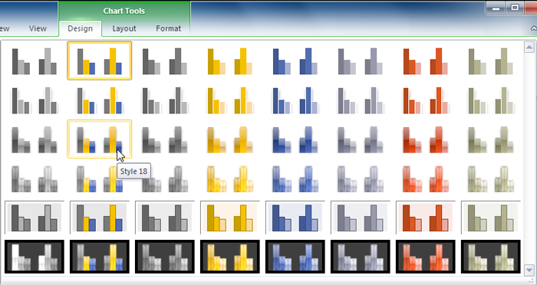Select Style 41 white-and-gray chart on dark background
537x285 pixels.
pos(35,257)
